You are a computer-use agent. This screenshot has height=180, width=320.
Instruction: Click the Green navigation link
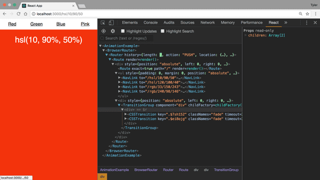(x=37, y=24)
